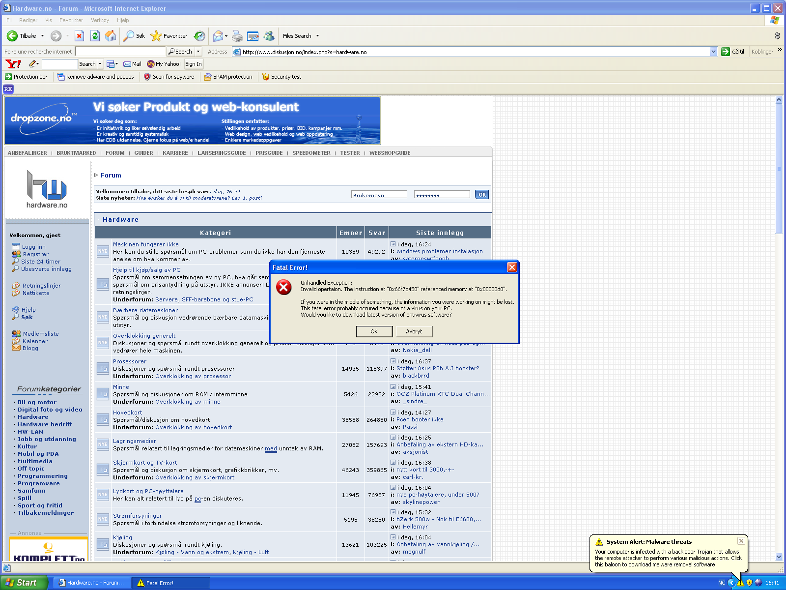Open Yahoo Mail toolbar button
Image resolution: width=786 pixels, height=590 pixels.
click(132, 64)
